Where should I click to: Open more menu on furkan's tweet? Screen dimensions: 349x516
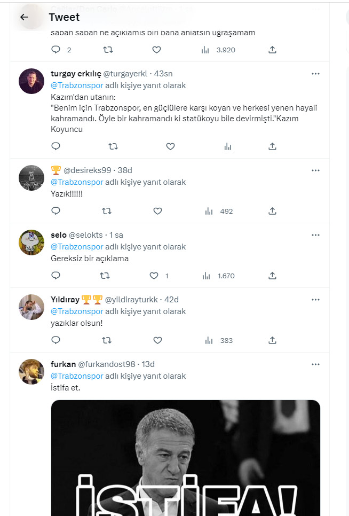click(315, 364)
